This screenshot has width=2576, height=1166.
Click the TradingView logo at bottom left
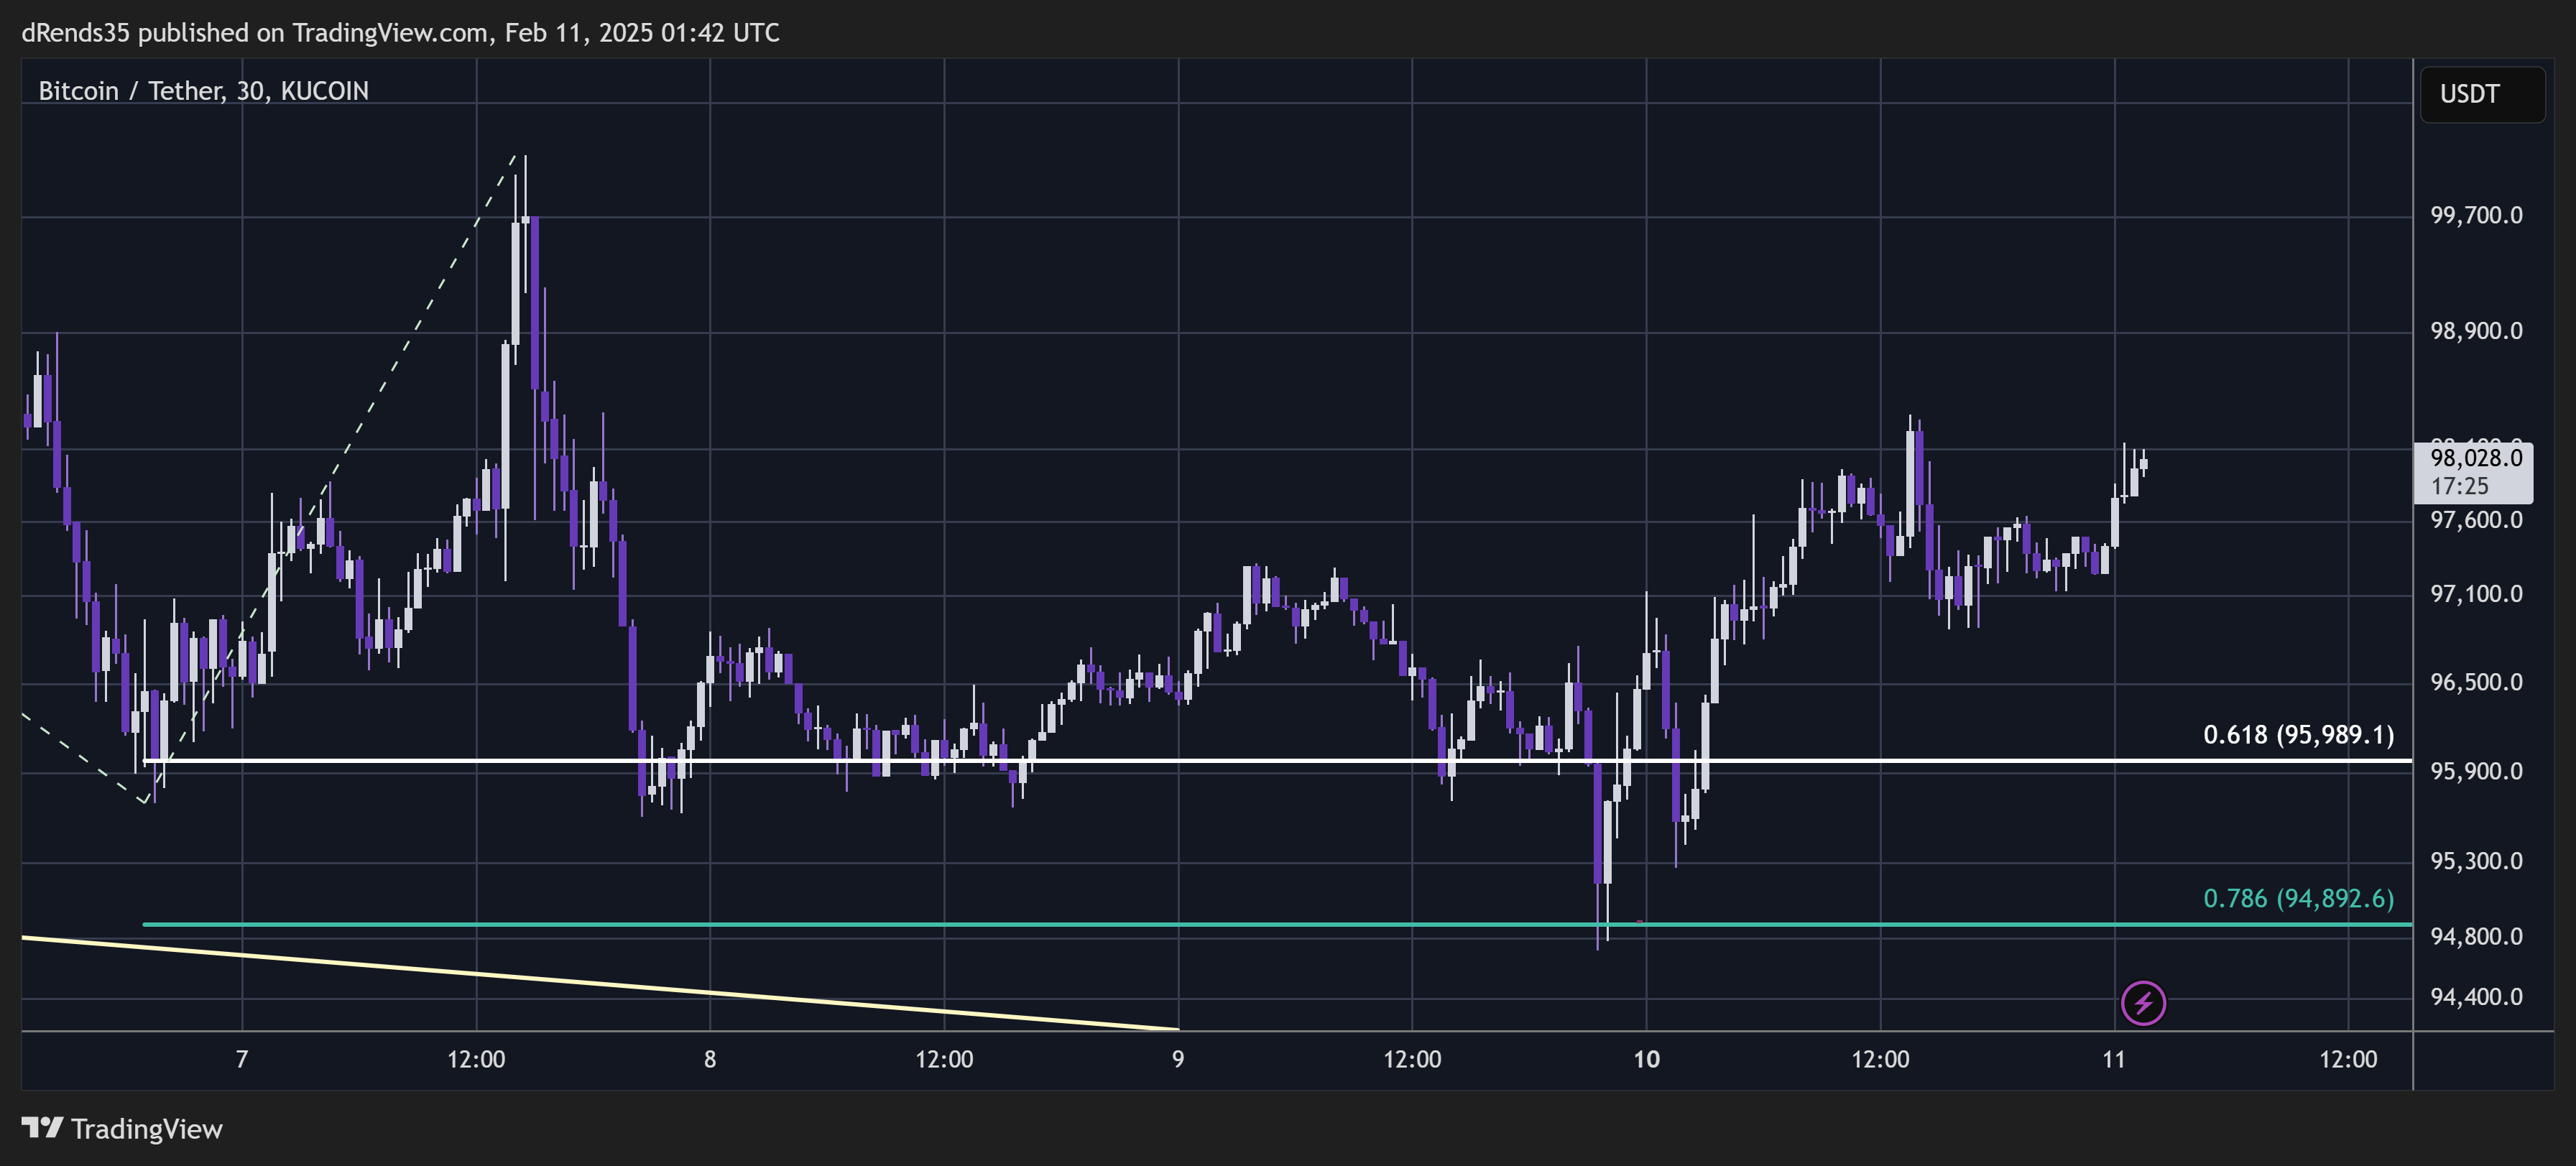(122, 1129)
